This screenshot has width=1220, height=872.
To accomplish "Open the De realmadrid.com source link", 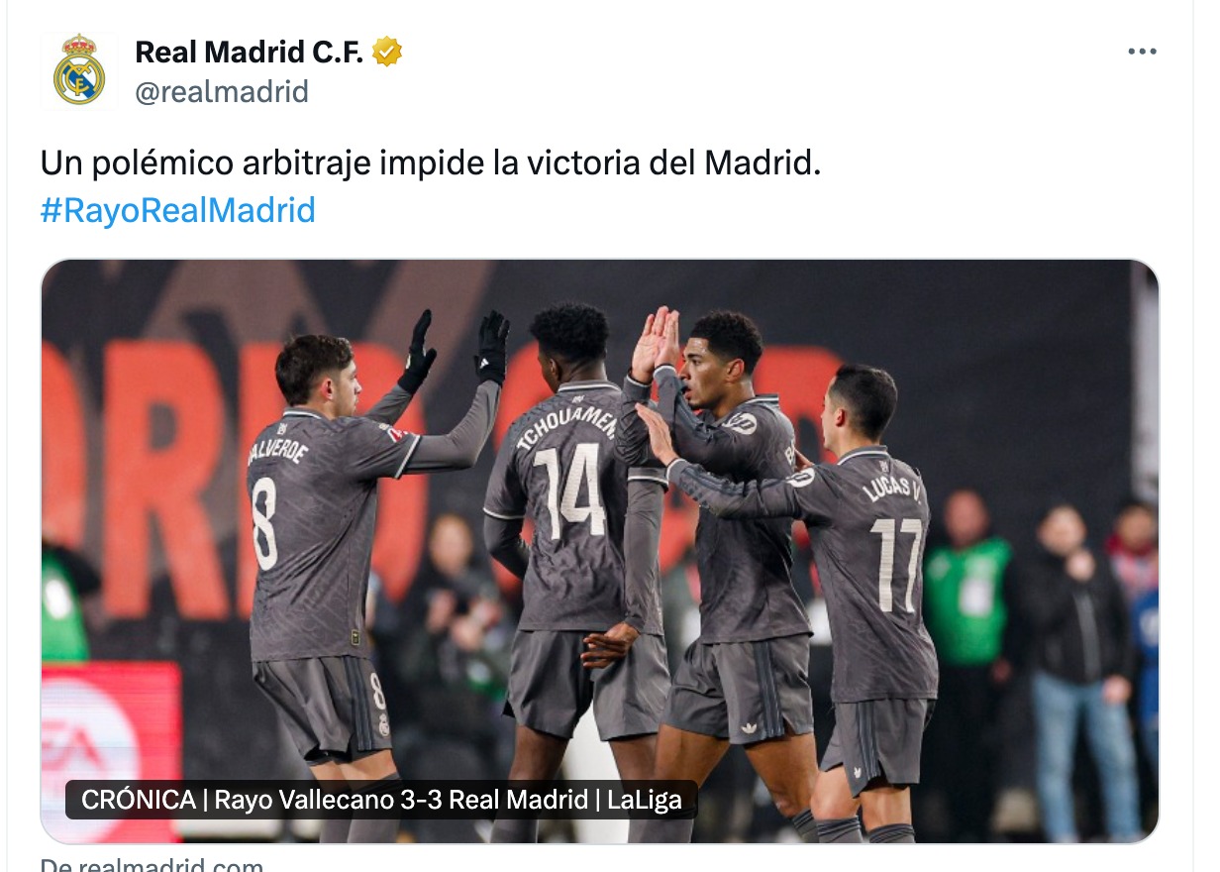I will pyautogui.click(x=152, y=864).
